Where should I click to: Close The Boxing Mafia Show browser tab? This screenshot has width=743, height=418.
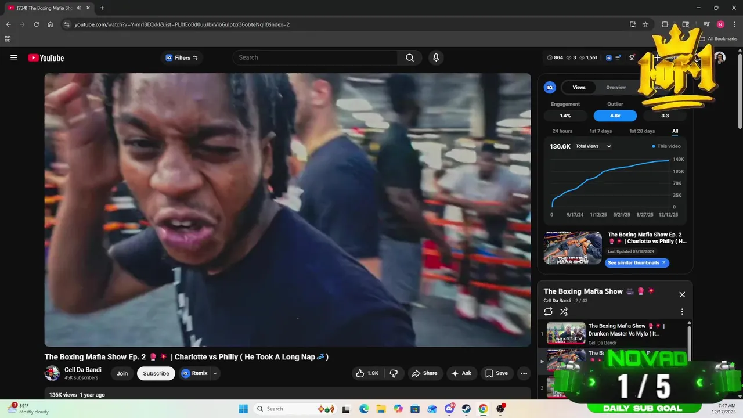(x=88, y=8)
